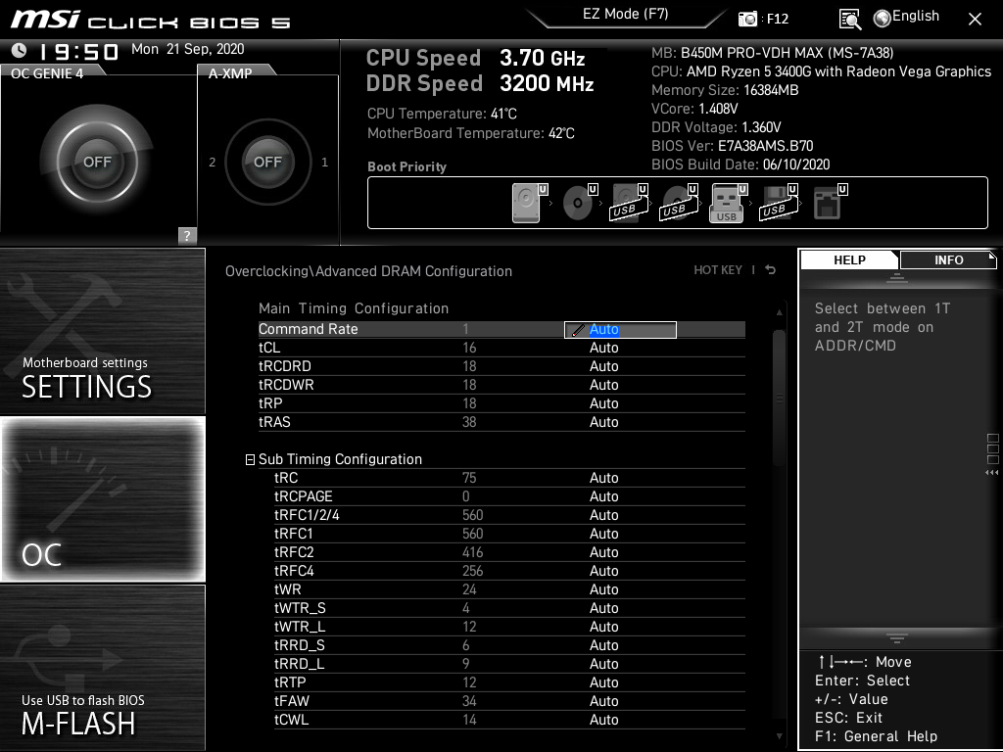Screen dimensions: 1003x752
Task: Select the USB CD-ROM boot device icon
Action: click(x=678, y=203)
